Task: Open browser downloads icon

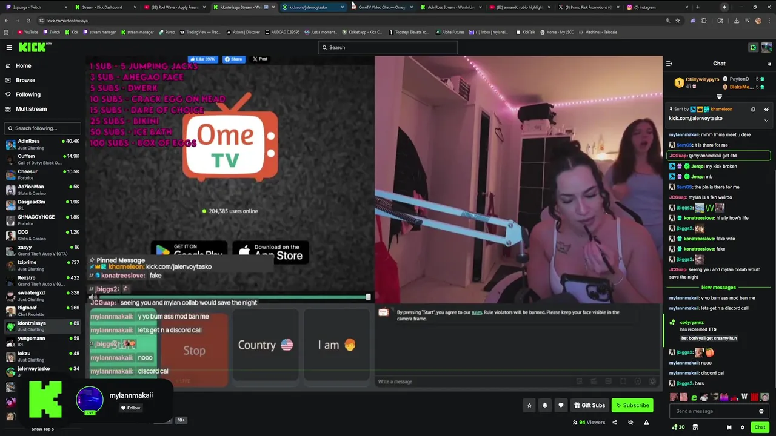Action: pos(736,21)
